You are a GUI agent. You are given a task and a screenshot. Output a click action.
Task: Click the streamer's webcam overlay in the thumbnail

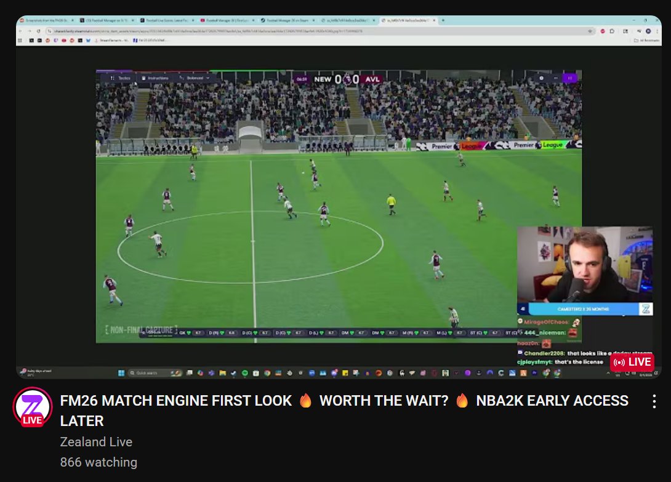click(585, 264)
